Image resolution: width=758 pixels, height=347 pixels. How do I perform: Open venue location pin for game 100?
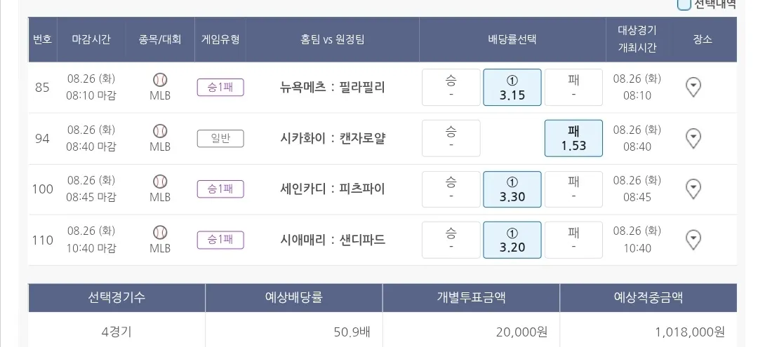point(693,189)
